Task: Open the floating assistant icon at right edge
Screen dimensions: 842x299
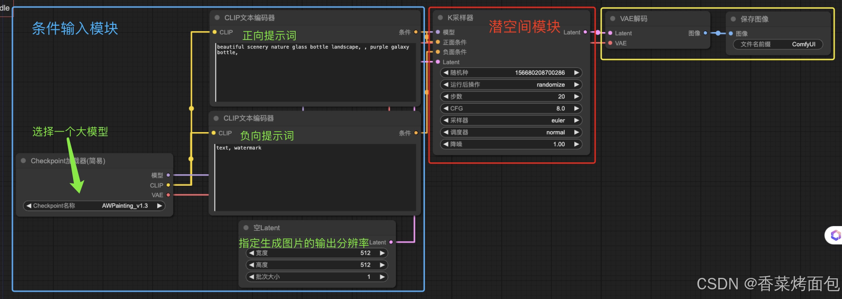Action: click(x=835, y=235)
